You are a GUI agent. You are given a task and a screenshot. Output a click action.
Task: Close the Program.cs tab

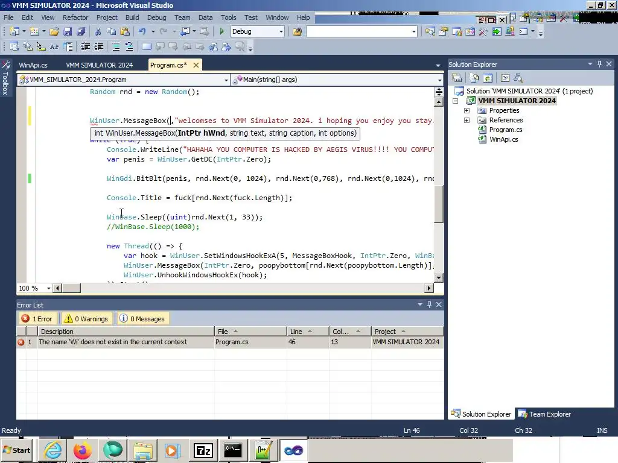[196, 65]
